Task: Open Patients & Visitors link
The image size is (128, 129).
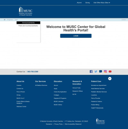Action: [96, 102]
